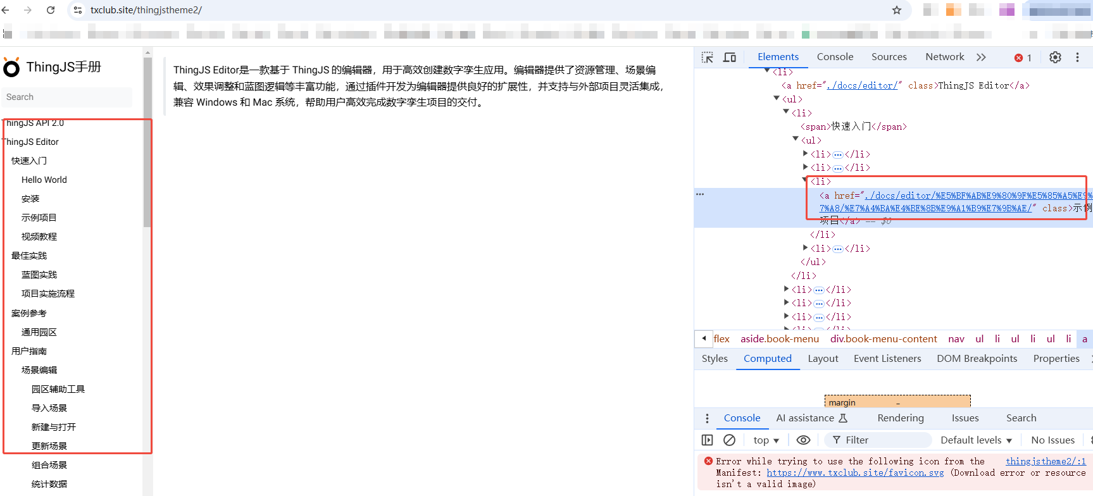
Task: Open the Rendering drawer tab
Action: [x=900, y=418]
